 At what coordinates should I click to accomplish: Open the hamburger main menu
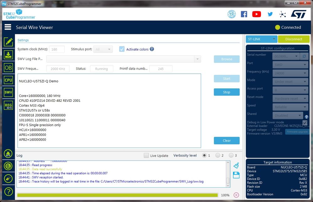8,27
